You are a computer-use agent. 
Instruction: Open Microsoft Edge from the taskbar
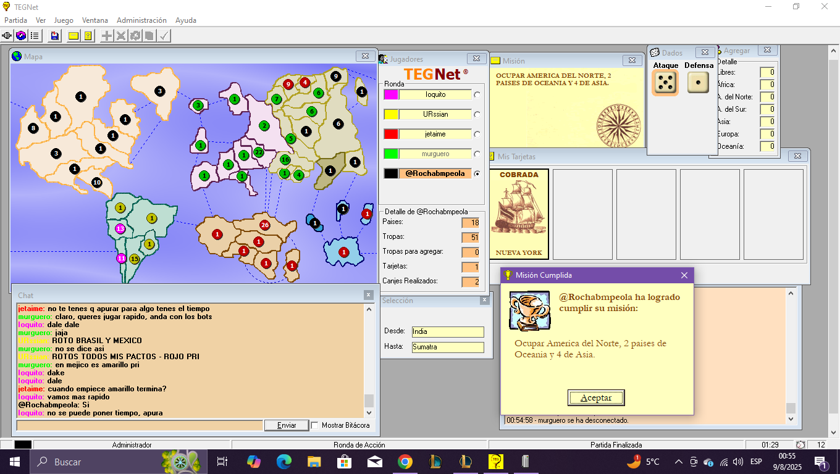[283, 461]
